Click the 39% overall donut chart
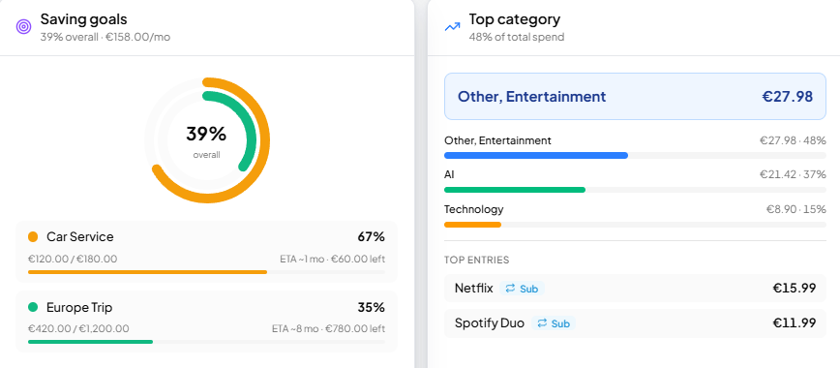 click(206, 140)
